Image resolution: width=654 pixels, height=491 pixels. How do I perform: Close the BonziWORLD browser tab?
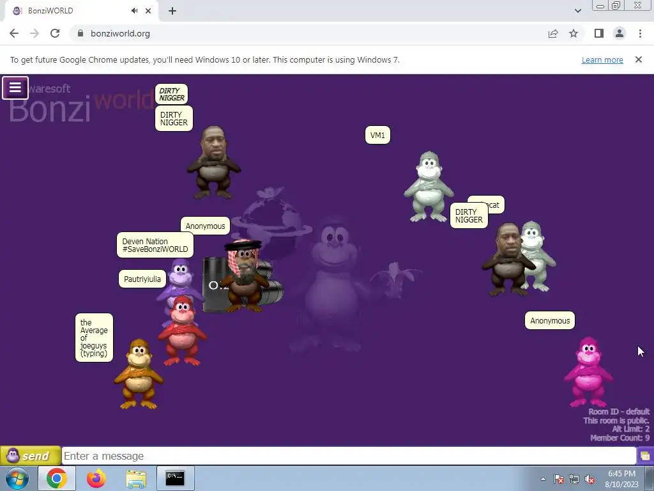point(148,11)
